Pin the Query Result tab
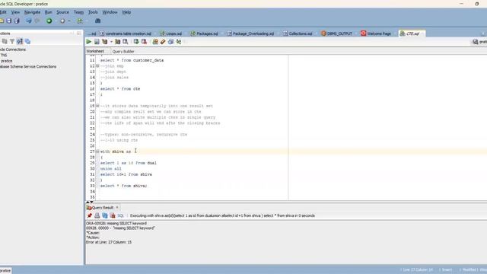 pyautogui.click(x=90, y=215)
